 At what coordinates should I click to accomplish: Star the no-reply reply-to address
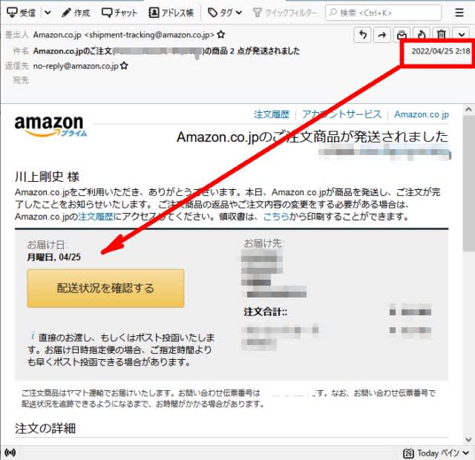(124, 65)
